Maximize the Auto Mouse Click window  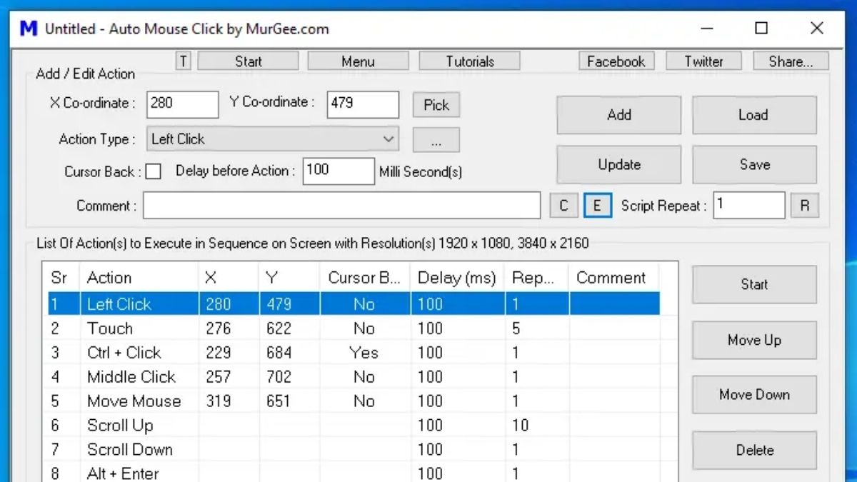pos(761,29)
